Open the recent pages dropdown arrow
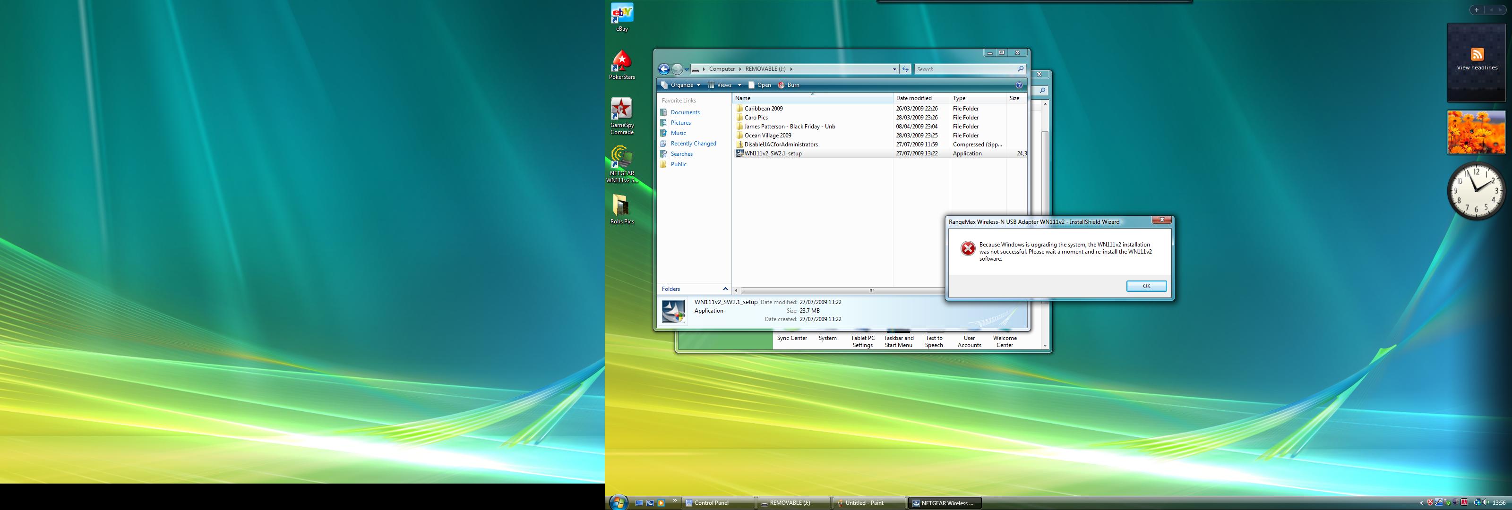The width and height of the screenshot is (1512, 510). (687, 69)
